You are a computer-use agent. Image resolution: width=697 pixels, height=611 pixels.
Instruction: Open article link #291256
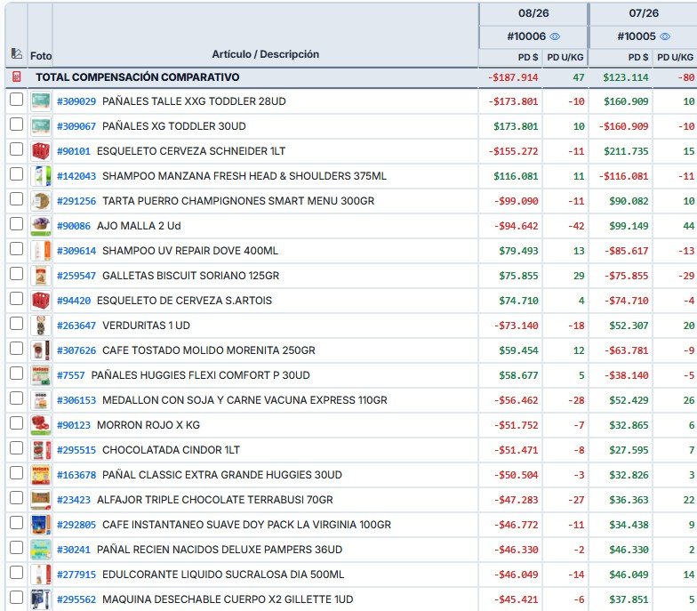point(76,201)
